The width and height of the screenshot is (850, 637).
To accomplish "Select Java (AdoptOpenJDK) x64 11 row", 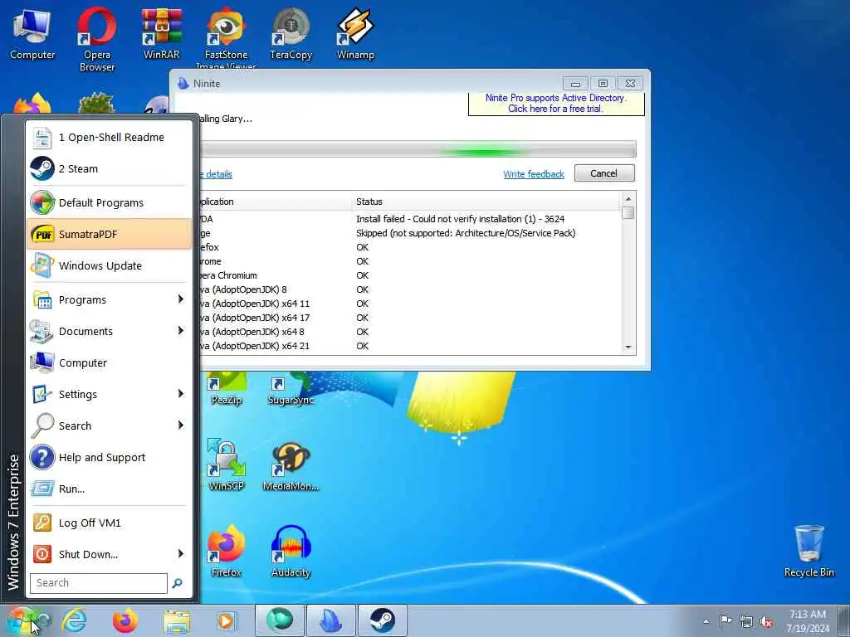I will coord(411,304).
